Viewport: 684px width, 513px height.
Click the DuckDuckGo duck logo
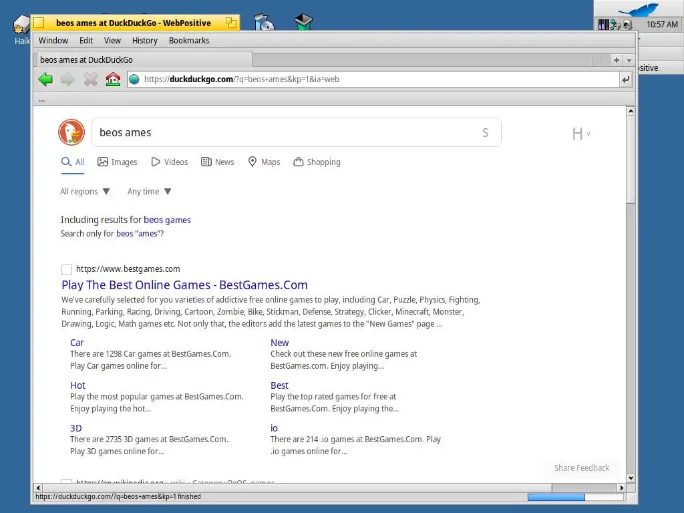tap(71, 132)
